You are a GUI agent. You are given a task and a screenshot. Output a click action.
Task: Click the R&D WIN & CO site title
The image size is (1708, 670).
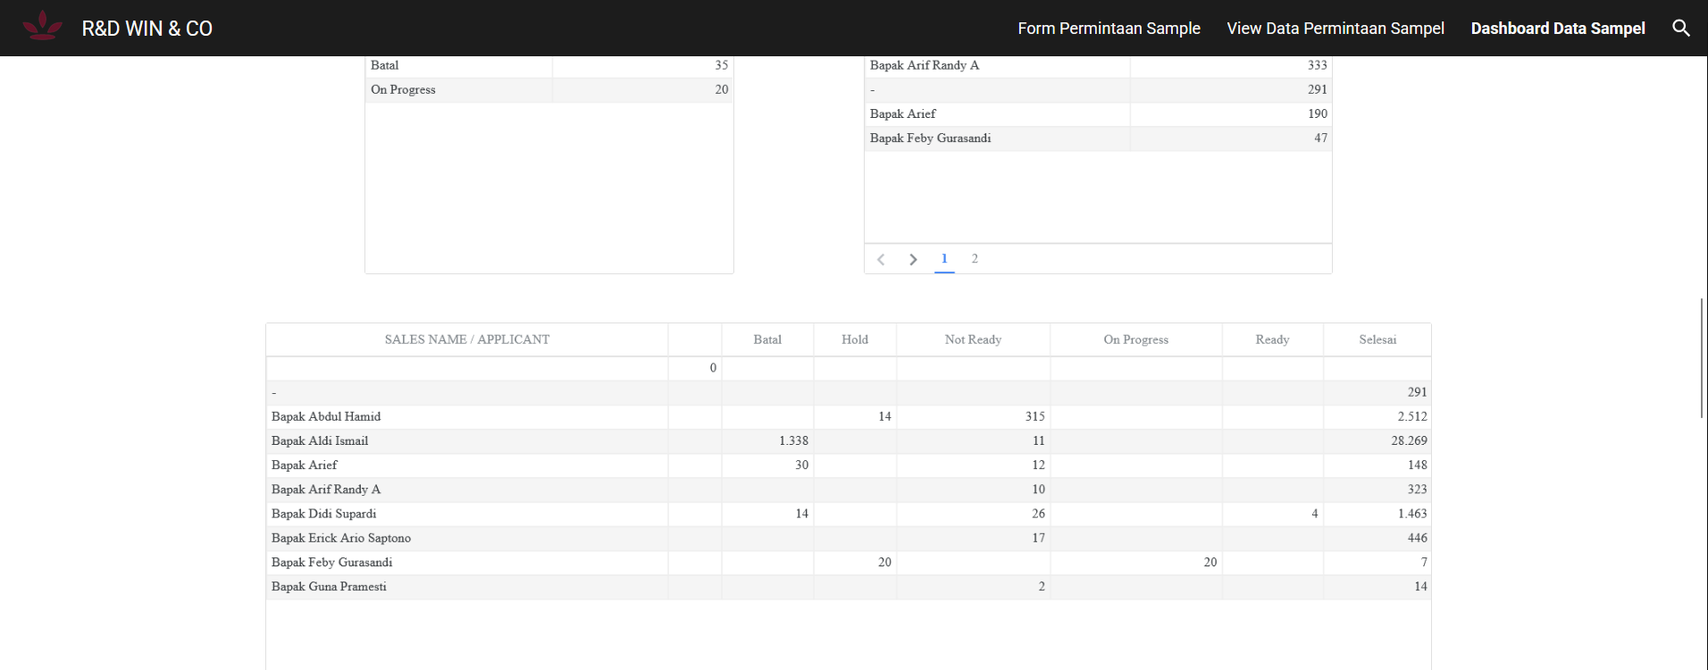tap(147, 29)
